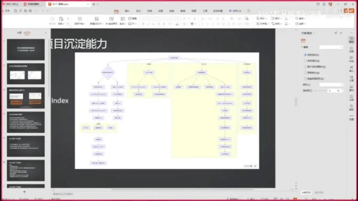Click the user avatar in title bar

(330, 4)
